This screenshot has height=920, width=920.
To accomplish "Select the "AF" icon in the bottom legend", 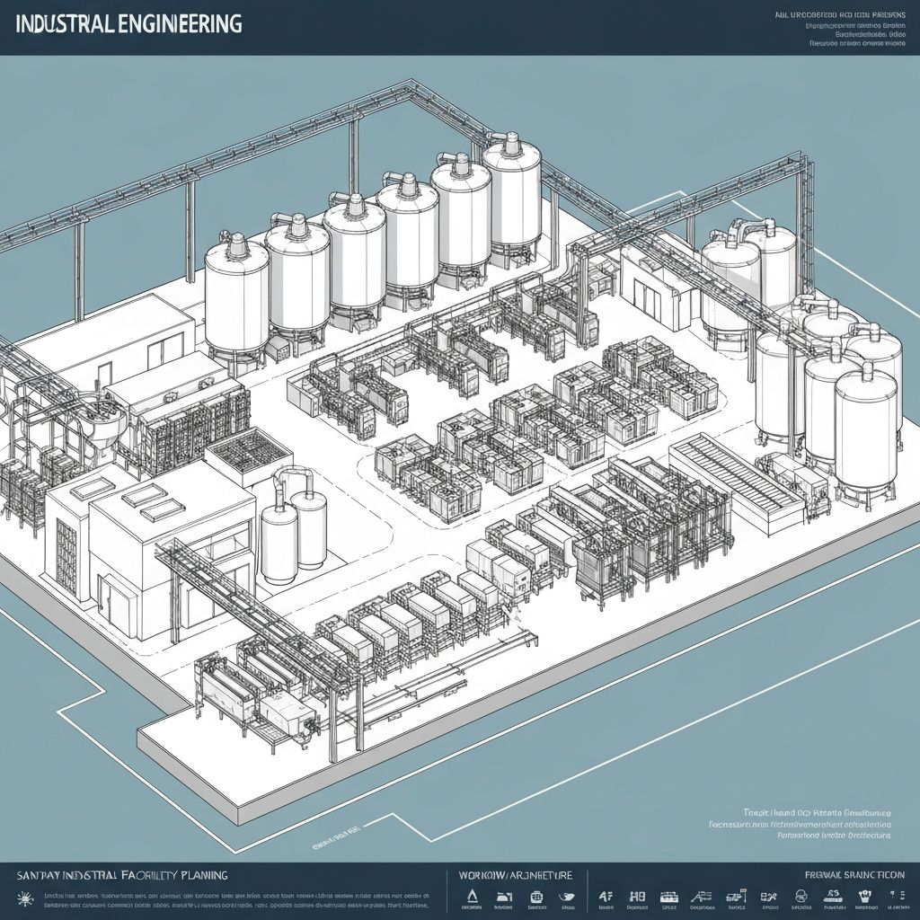I will click(606, 896).
